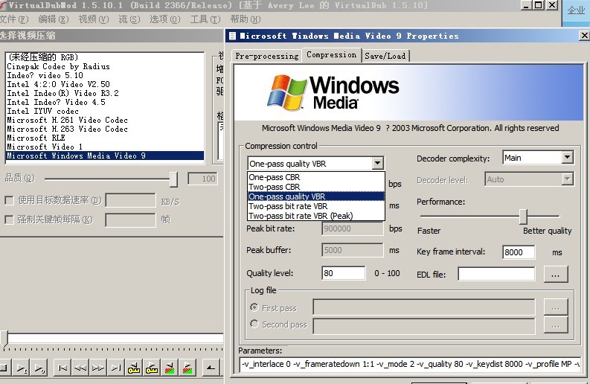Go to previous keyframe (left key icon)
The height and width of the screenshot is (384, 590).
(134, 368)
